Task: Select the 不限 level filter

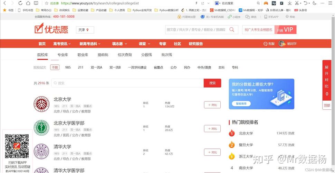Action: [55, 67]
